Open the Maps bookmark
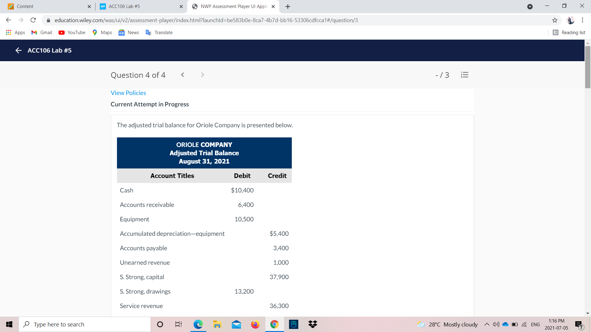This screenshot has height=332, width=591. (102, 32)
